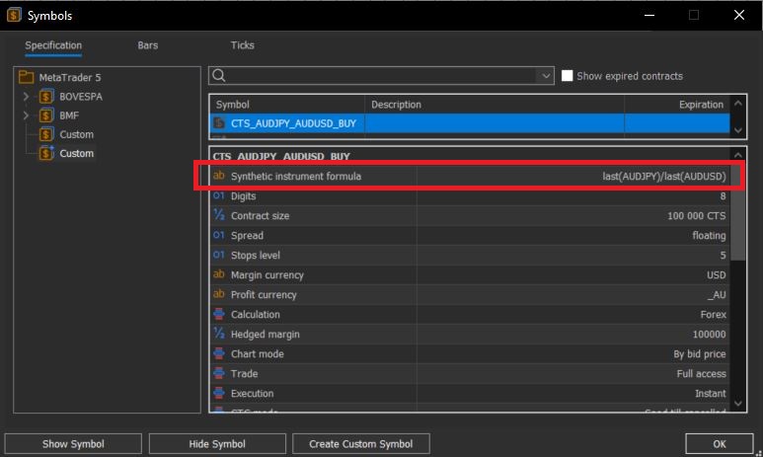Click the Chart mode row icon
763x457 pixels.
click(x=219, y=353)
